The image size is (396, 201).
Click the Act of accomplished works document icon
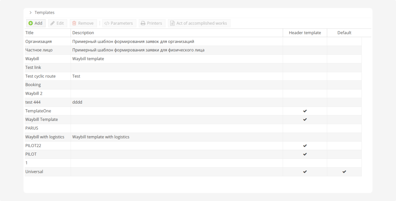coord(172,23)
